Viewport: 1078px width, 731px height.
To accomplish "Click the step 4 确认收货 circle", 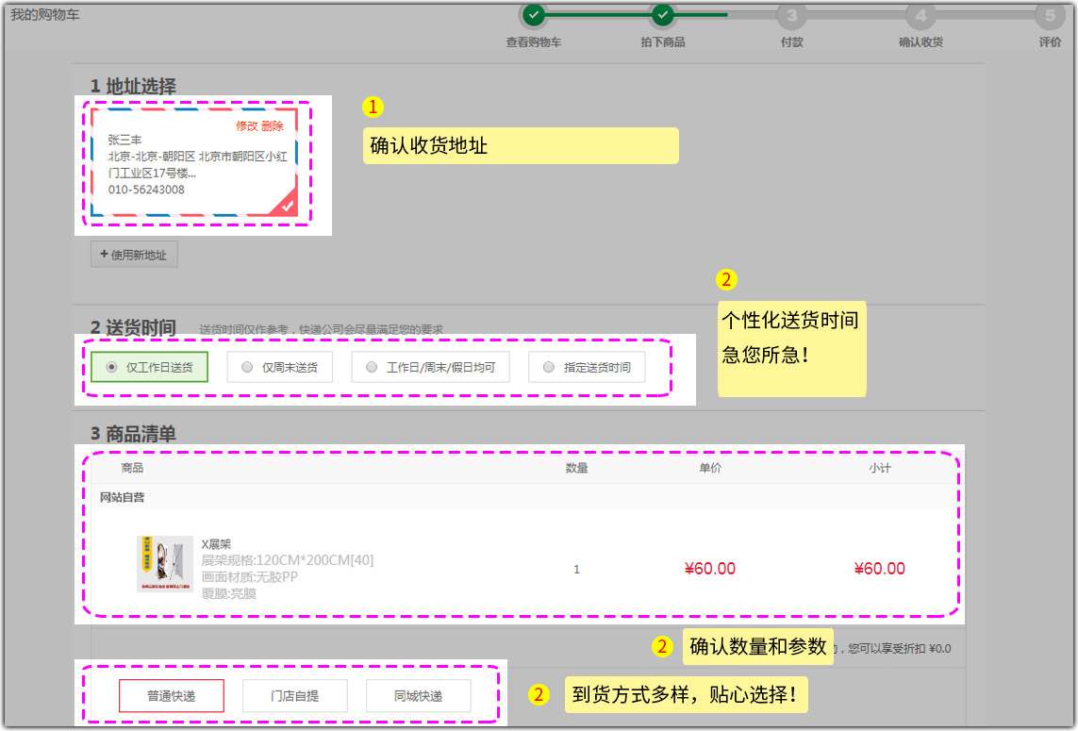I will coord(920,15).
